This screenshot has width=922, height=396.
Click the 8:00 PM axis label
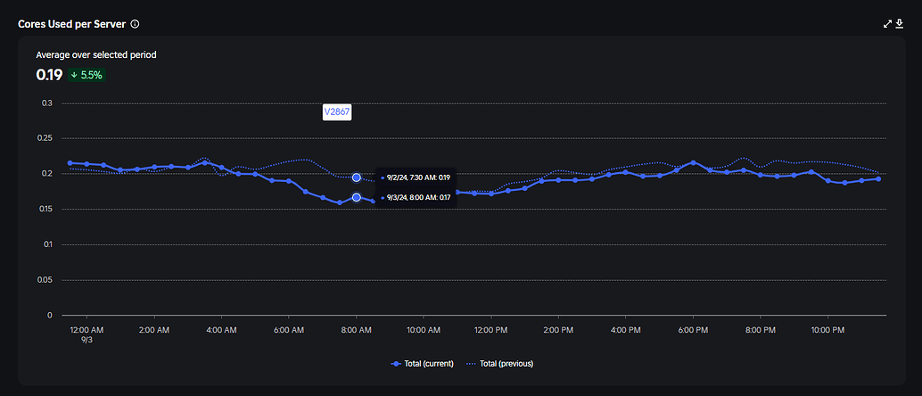click(761, 331)
